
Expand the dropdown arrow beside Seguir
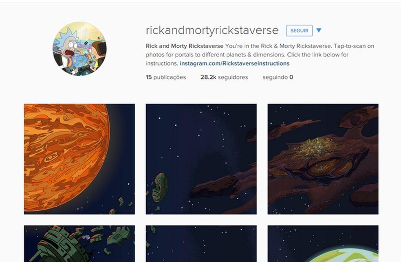[319, 31]
